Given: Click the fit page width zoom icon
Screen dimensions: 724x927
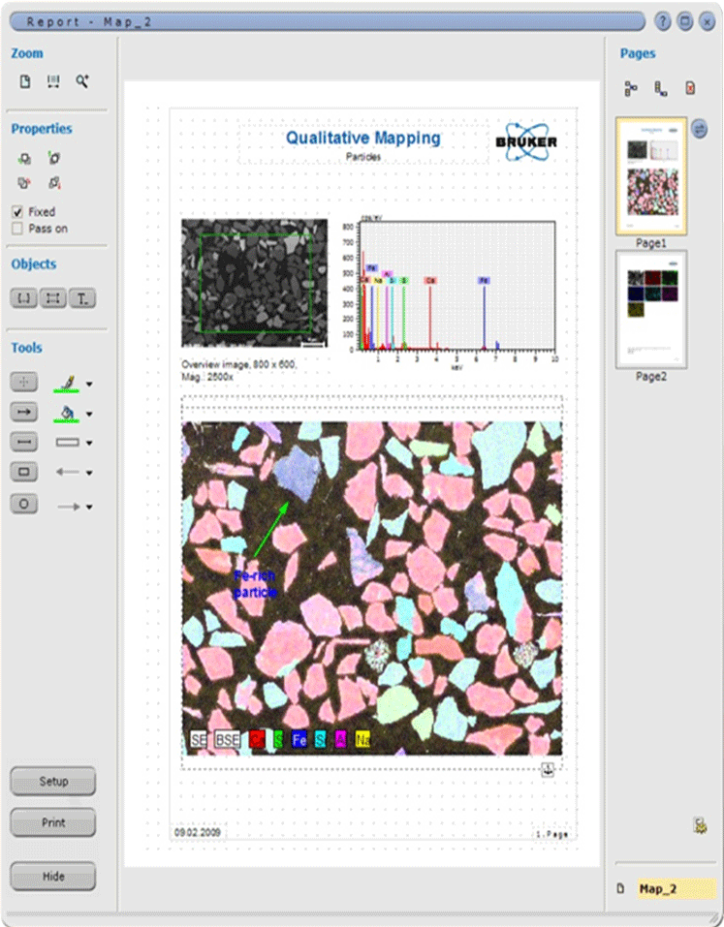Looking at the screenshot, I should [x=53, y=82].
